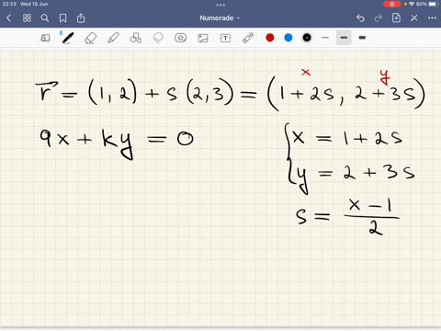The width and height of the screenshot is (441, 331).
Task: Undo the last stroke
Action: 360,18
